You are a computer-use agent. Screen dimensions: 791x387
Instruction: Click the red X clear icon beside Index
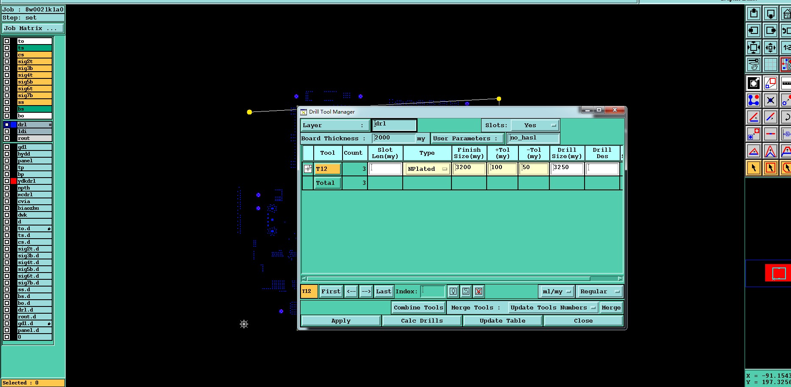[x=479, y=291]
